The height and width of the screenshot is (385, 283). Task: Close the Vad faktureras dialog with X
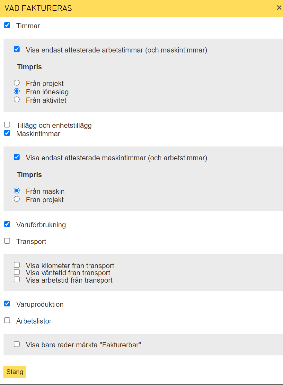[279, 8]
